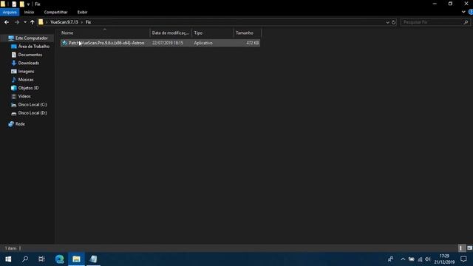Open the Exibir ribbon tab
The image size is (473, 266).
[82, 12]
